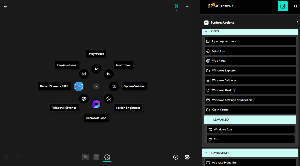Screen dimensions: 300x166
Task: Open the marketplace shopping bag button
Action: [283, 6]
